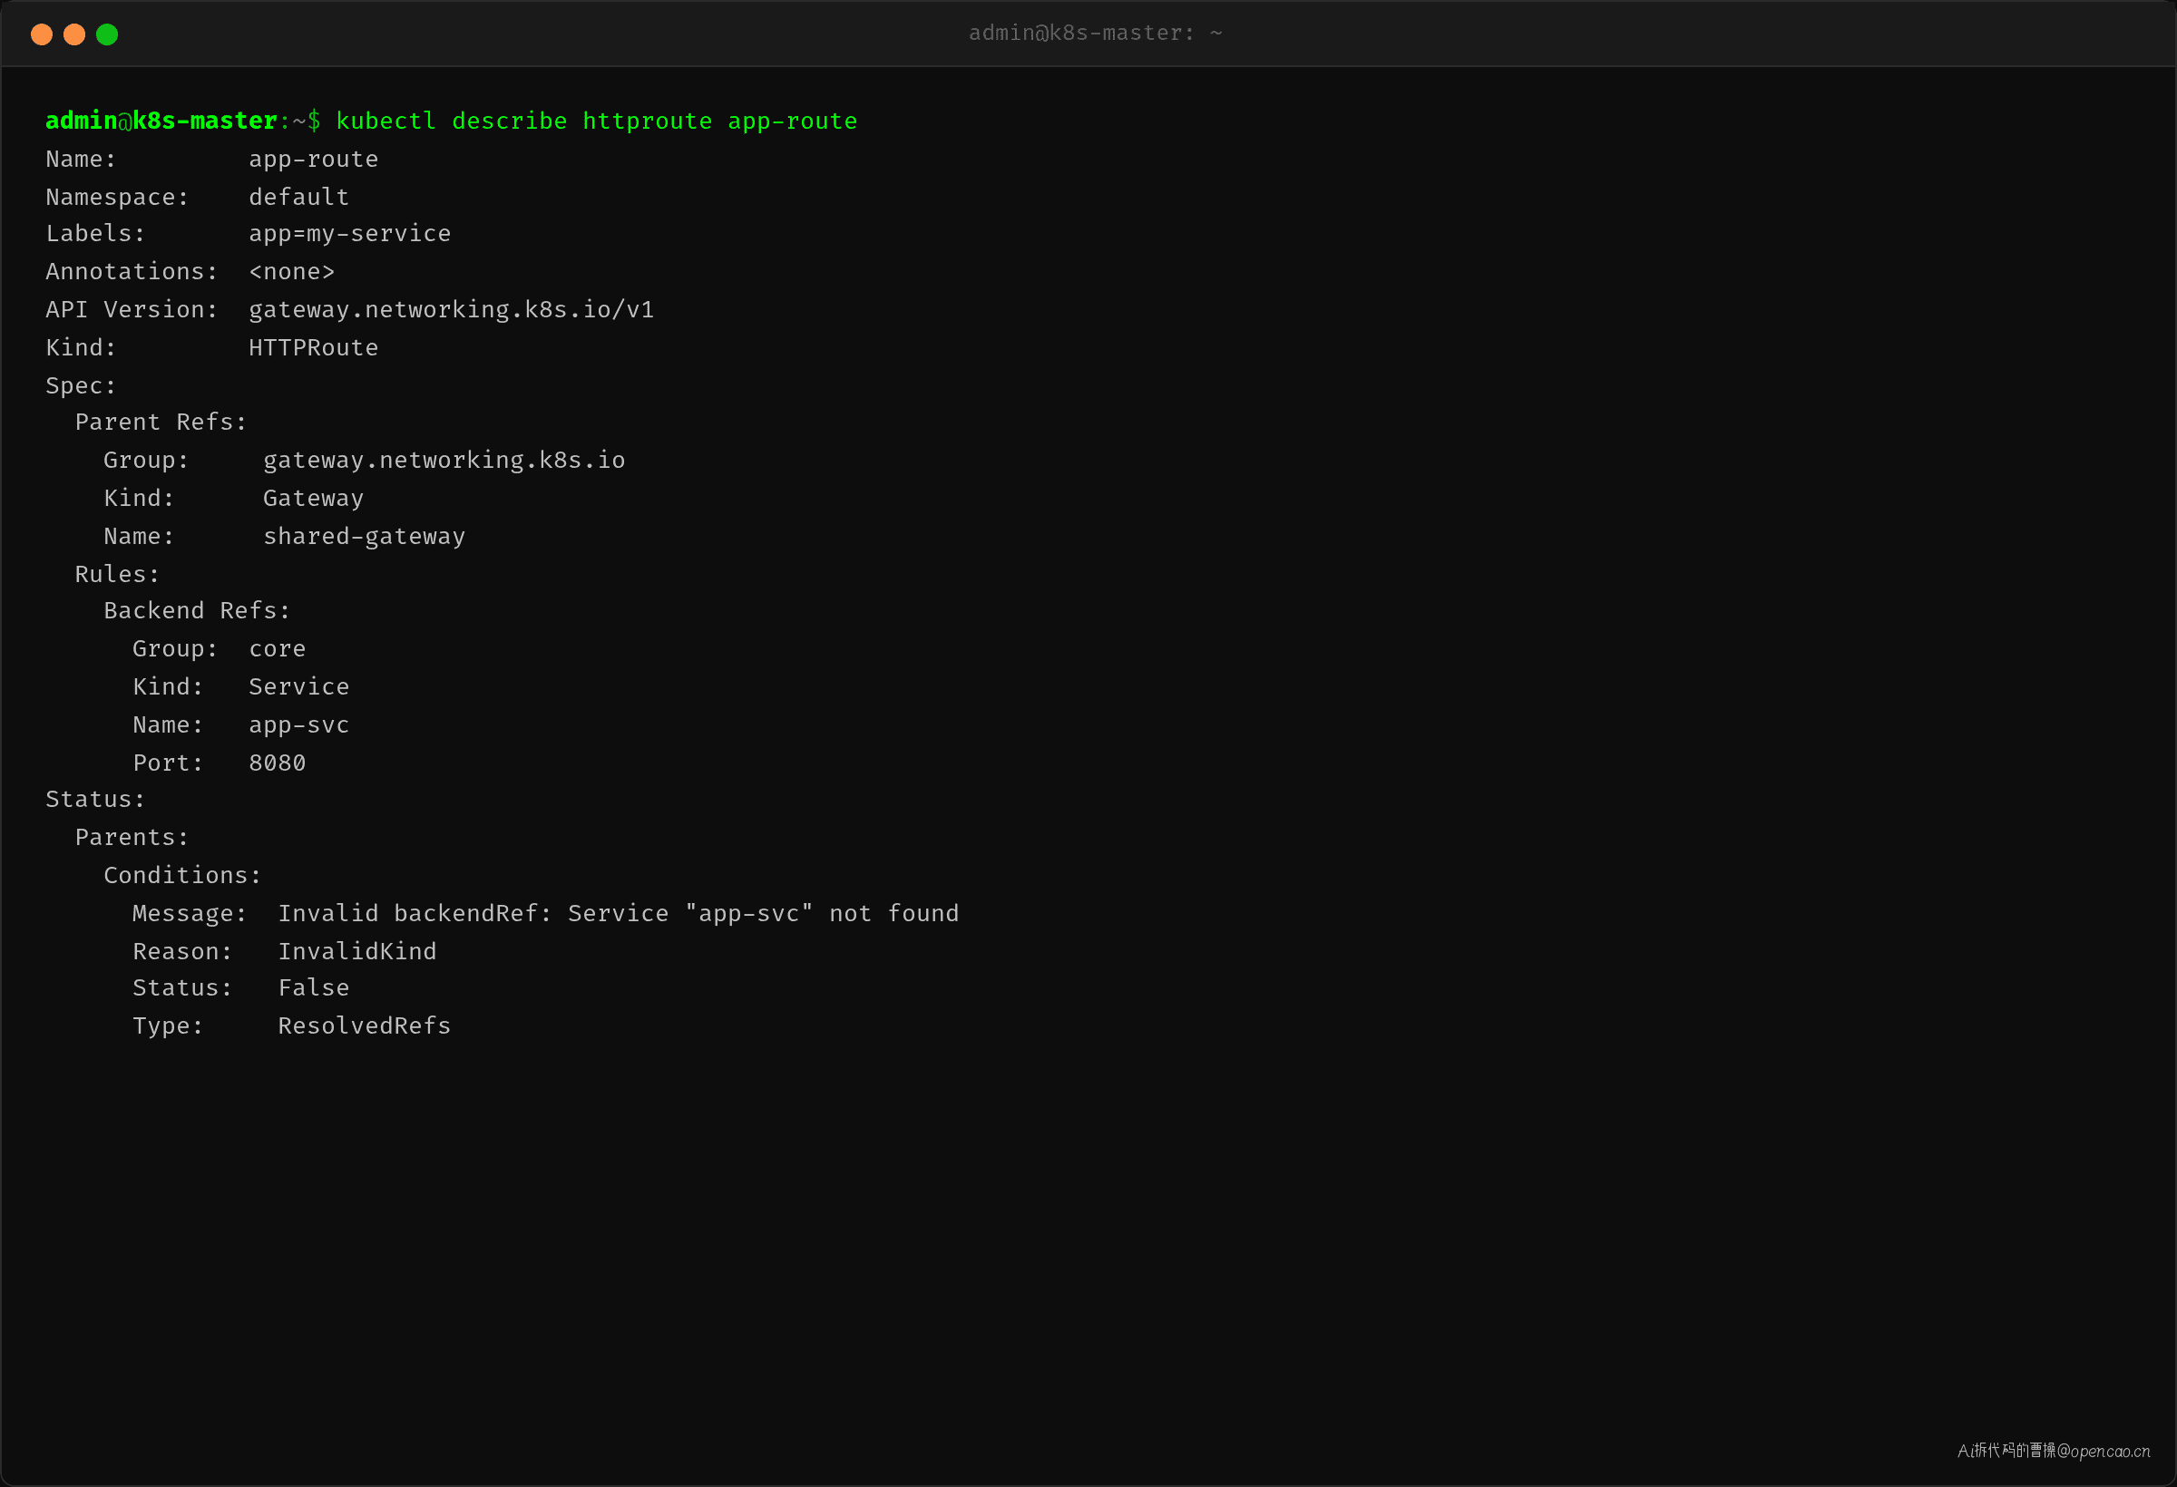Click the Type: field label
The image size is (2177, 1487).
168,1026
